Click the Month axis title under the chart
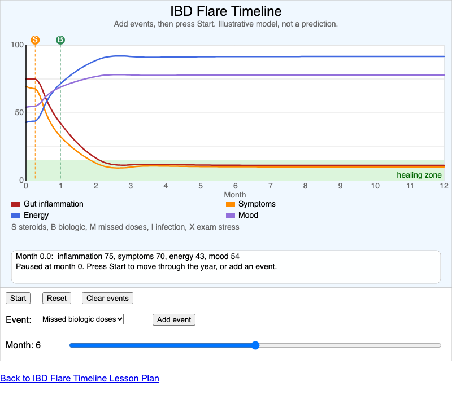This screenshot has width=452, height=395. tap(235, 195)
